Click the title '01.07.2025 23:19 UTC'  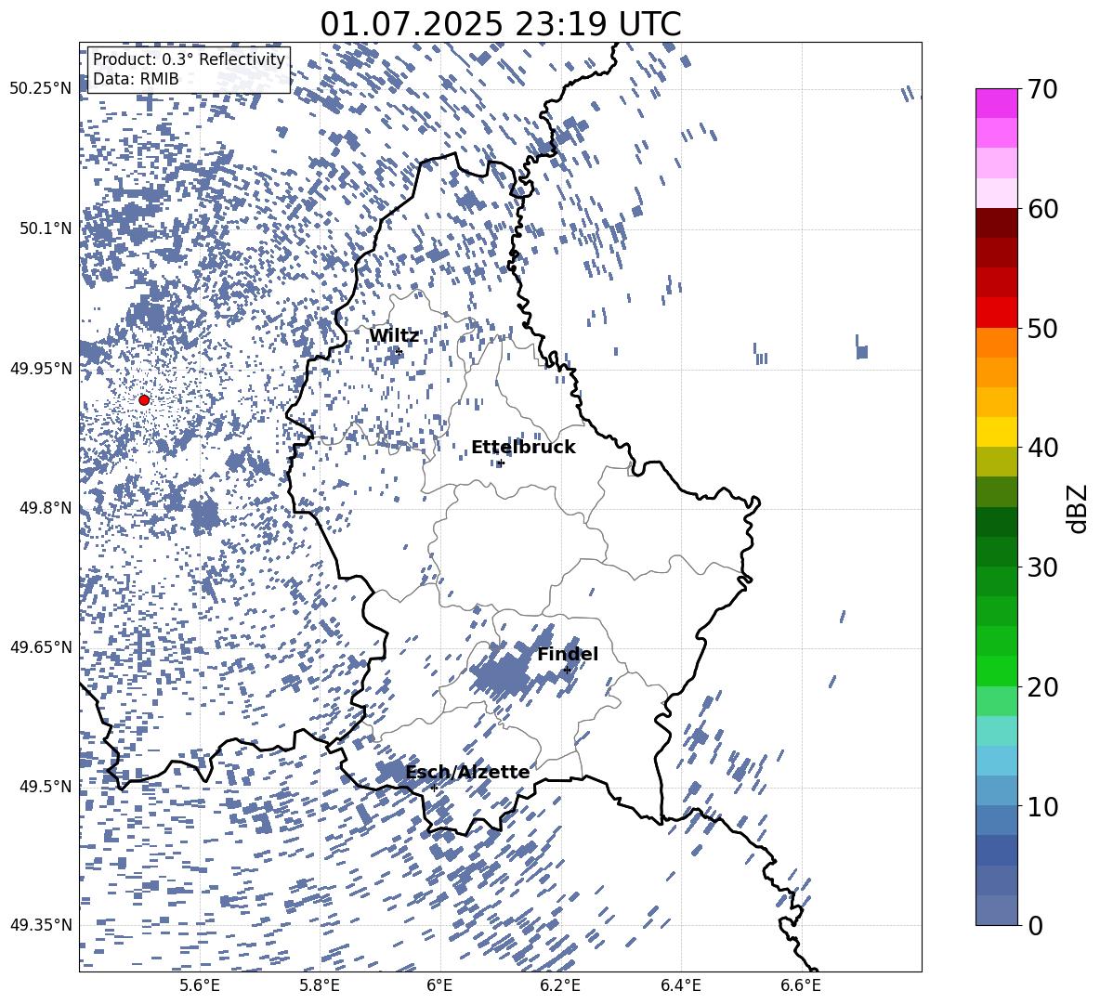point(500,24)
